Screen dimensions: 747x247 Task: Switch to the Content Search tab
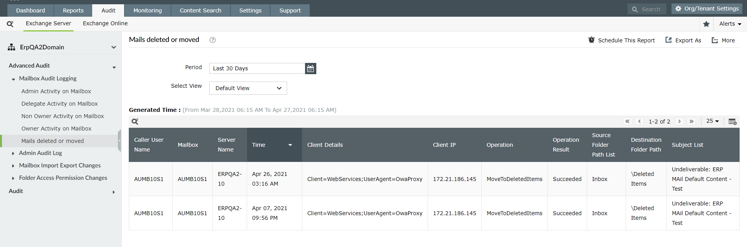(x=200, y=10)
